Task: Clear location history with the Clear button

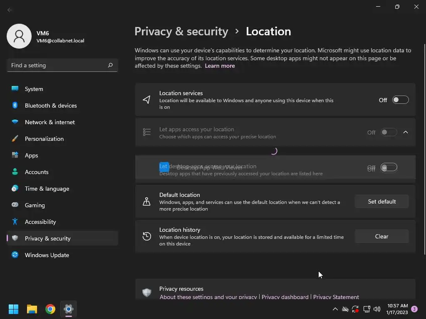Action: tap(381, 237)
